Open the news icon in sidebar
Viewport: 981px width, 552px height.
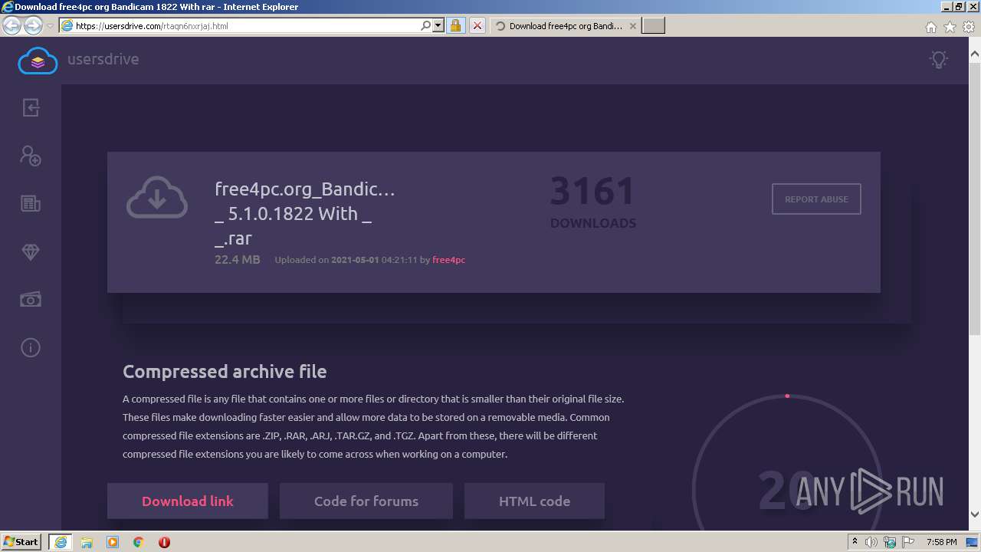click(31, 204)
